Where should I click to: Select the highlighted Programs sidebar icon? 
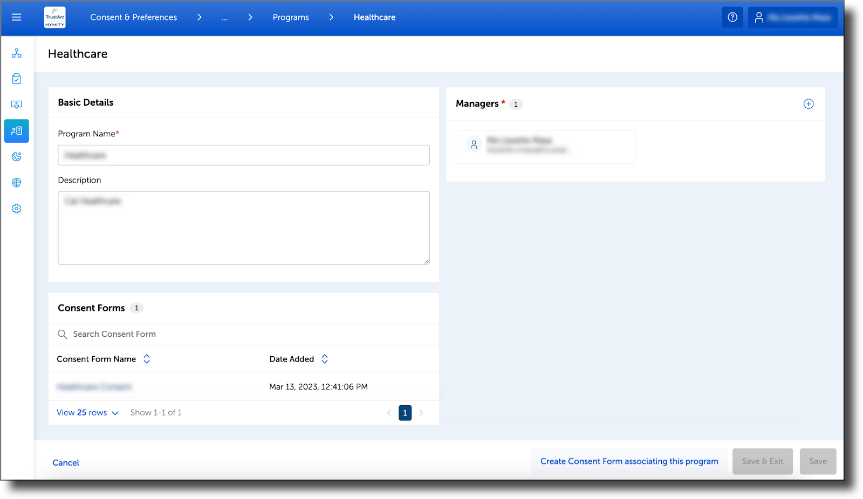16,130
